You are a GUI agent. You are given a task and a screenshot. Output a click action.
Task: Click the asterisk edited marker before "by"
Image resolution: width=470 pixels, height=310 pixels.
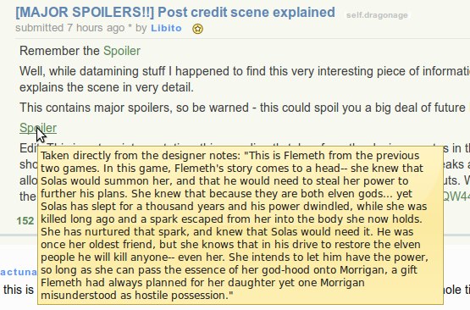130,27
